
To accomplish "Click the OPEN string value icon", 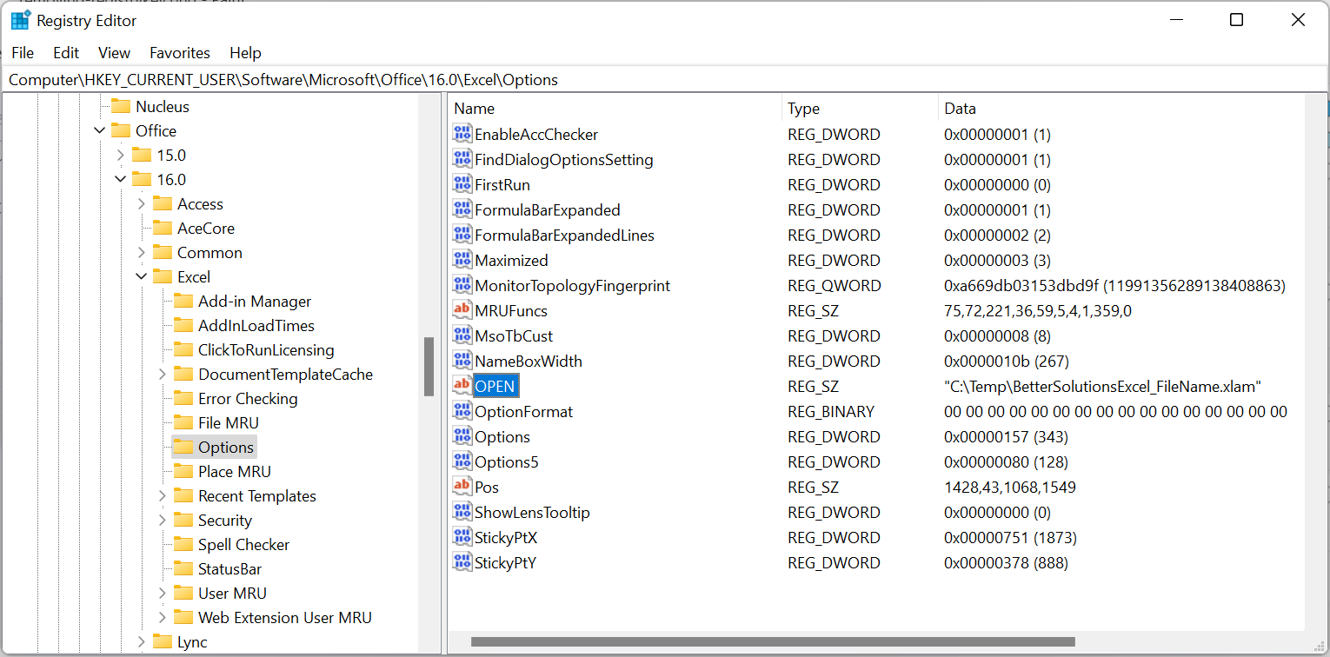I will click(x=462, y=386).
